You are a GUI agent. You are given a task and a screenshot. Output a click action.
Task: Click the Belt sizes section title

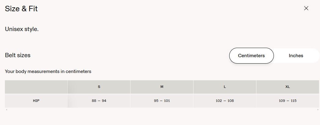(17, 55)
